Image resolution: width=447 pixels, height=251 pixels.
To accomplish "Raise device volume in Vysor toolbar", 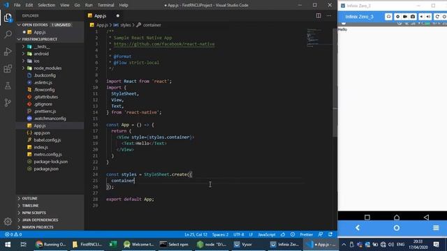I will (428, 17).
